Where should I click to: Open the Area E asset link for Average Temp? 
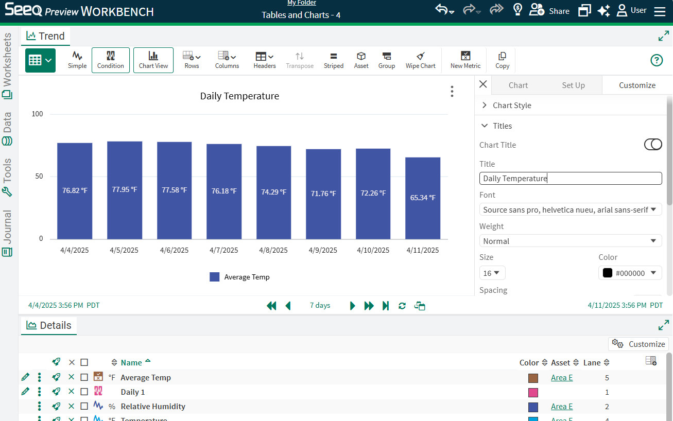[x=561, y=377]
